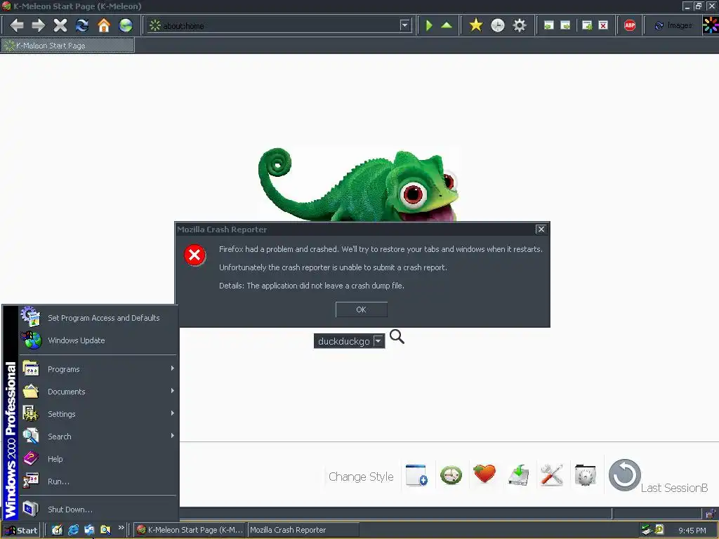Switch to Mozilla Crash Reporter taskbar button
The height and width of the screenshot is (539, 719).
[303, 530]
